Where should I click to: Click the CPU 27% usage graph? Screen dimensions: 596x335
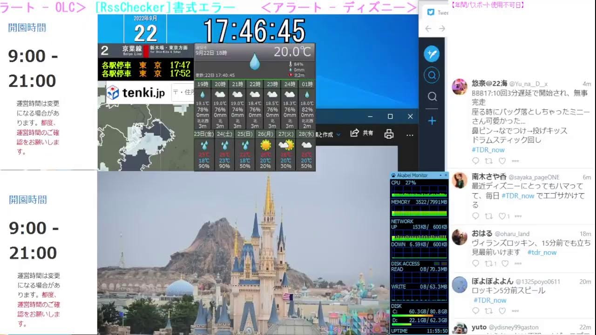[x=419, y=192]
